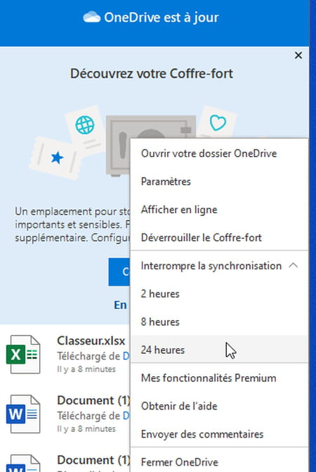Click Obtenir de l'aide

(x=220, y=406)
